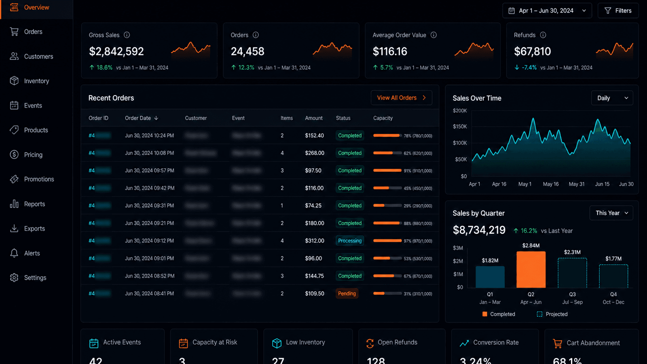
Task: Click the 78% capacity progress bar
Action: point(387,135)
